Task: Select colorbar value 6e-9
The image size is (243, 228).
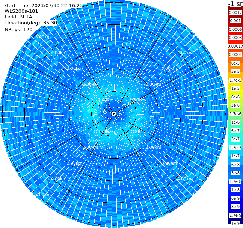Action: click(x=235, y=198)
